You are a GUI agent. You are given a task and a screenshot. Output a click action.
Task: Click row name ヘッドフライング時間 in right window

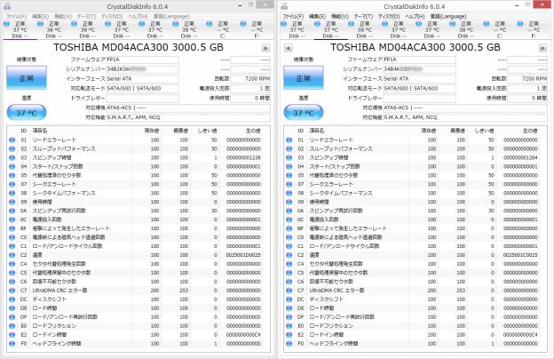pyautogui.click(x=334, y=343)
